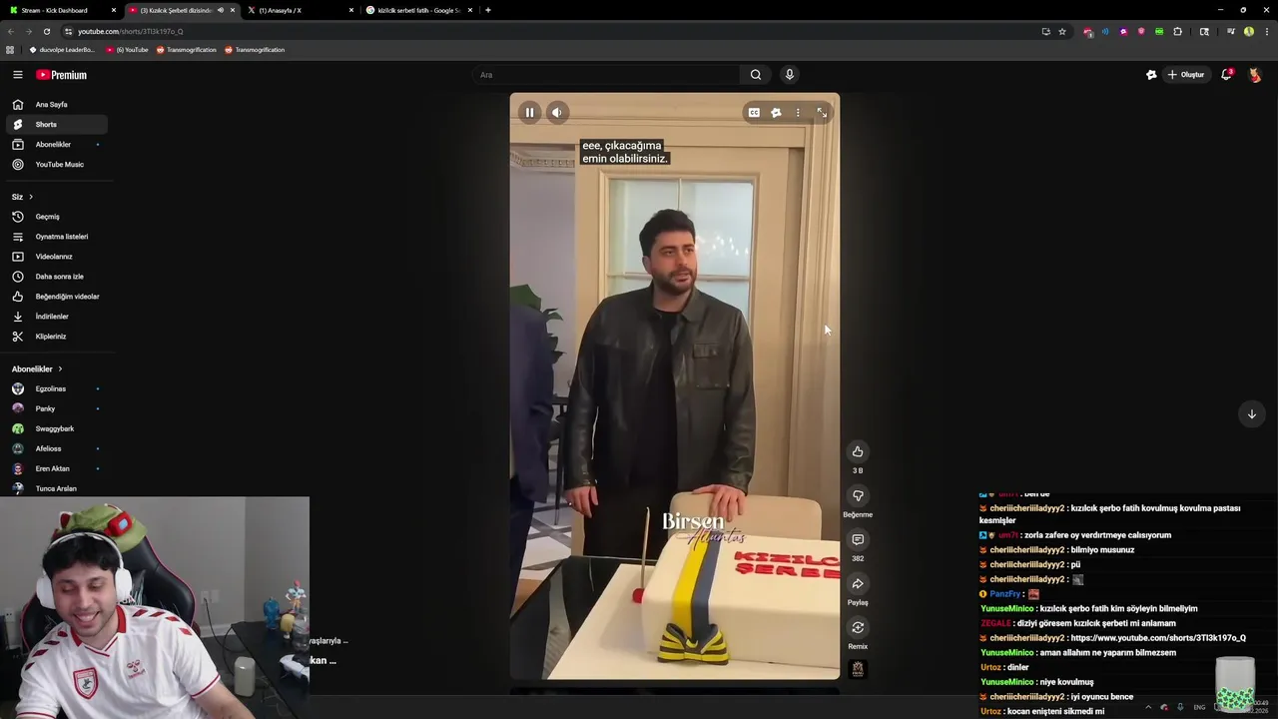Switch to the kizilcik serbeti fatih Google tab
Viewport: 1278px width, 719px height.
coord(417,10)
